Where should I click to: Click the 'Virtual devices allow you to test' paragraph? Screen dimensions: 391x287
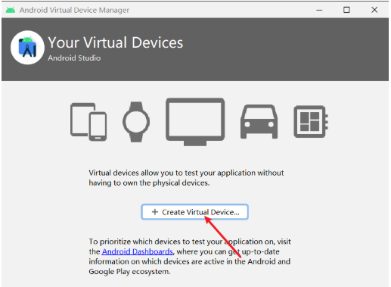pyautogui.click(x=186, y=178)
